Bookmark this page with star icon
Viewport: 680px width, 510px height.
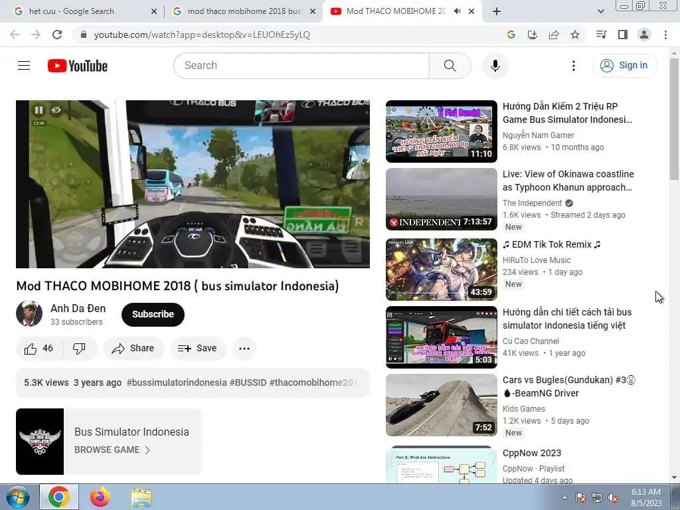pos(575,35)
